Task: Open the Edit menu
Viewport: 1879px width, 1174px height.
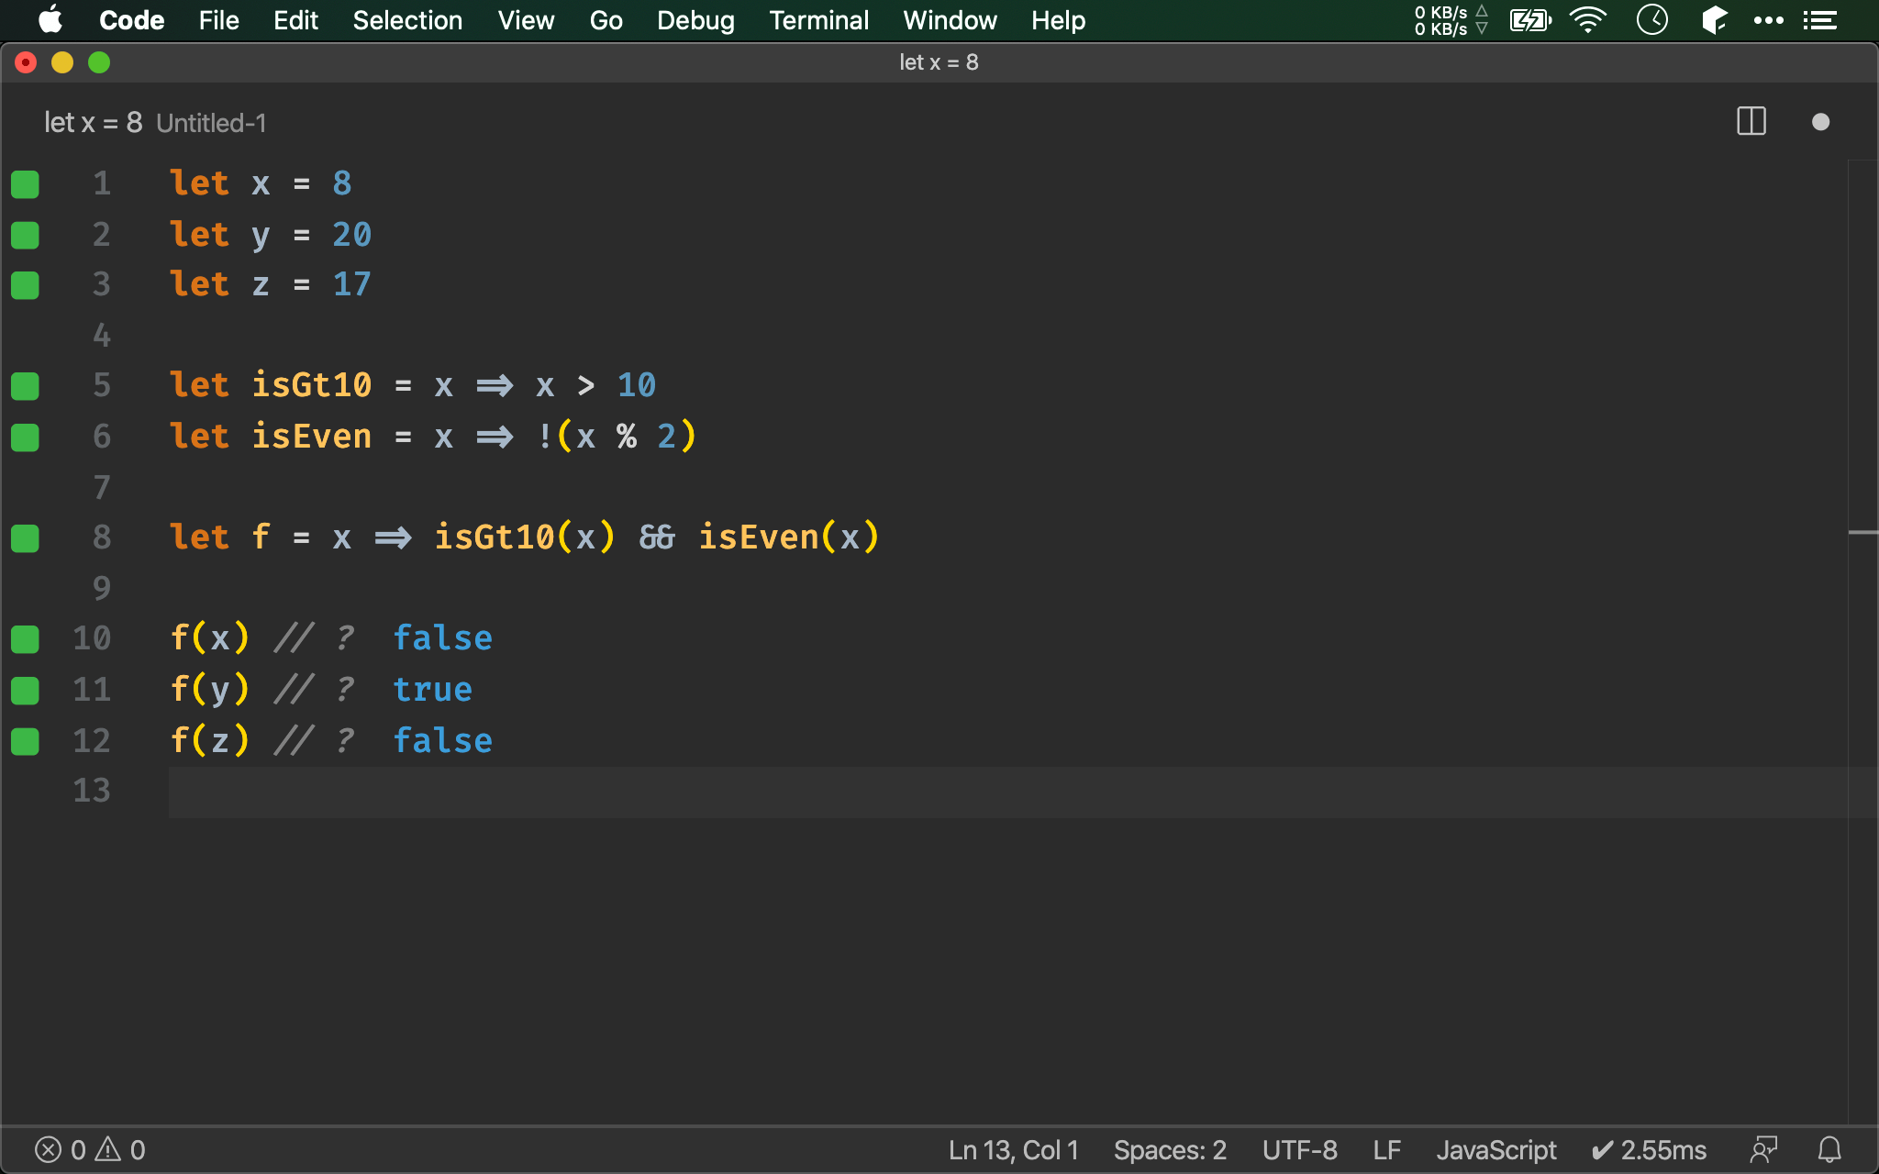Action: coord(295,20)
